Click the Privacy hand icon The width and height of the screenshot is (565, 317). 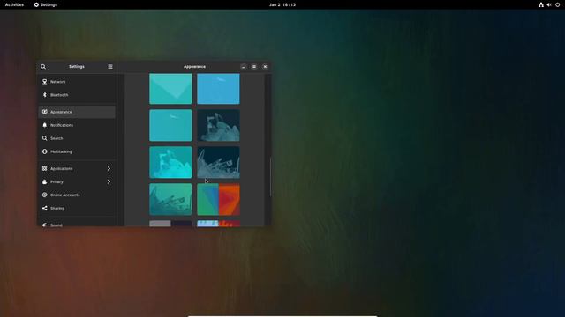coord(45,182)
